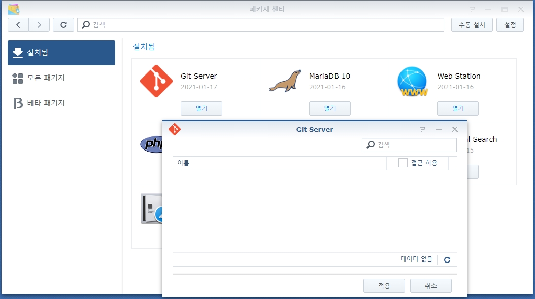Open Git Server with 열기 button
The height and width of the screenshot is (299, 535).
[202, 108]
